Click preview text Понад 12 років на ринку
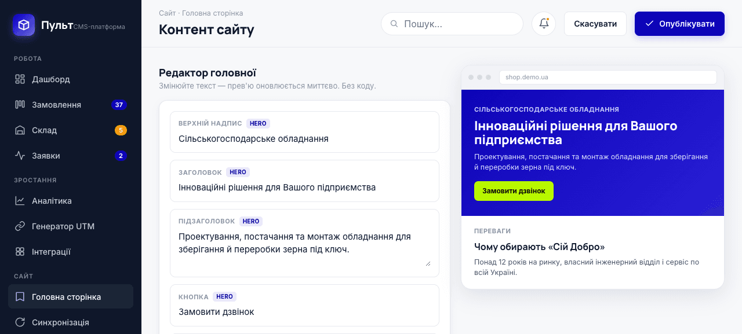The image size is (742, 334). (x=587, y=267)
